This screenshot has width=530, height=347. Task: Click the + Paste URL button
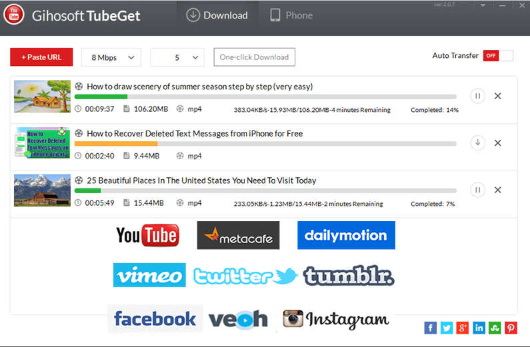(41, 57)
